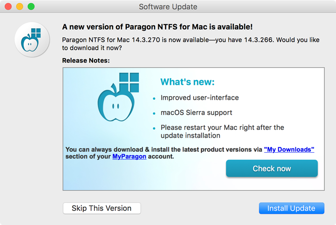336x225 pixels.
Task: Click the Software Update window title
Action: pos(168,7)
